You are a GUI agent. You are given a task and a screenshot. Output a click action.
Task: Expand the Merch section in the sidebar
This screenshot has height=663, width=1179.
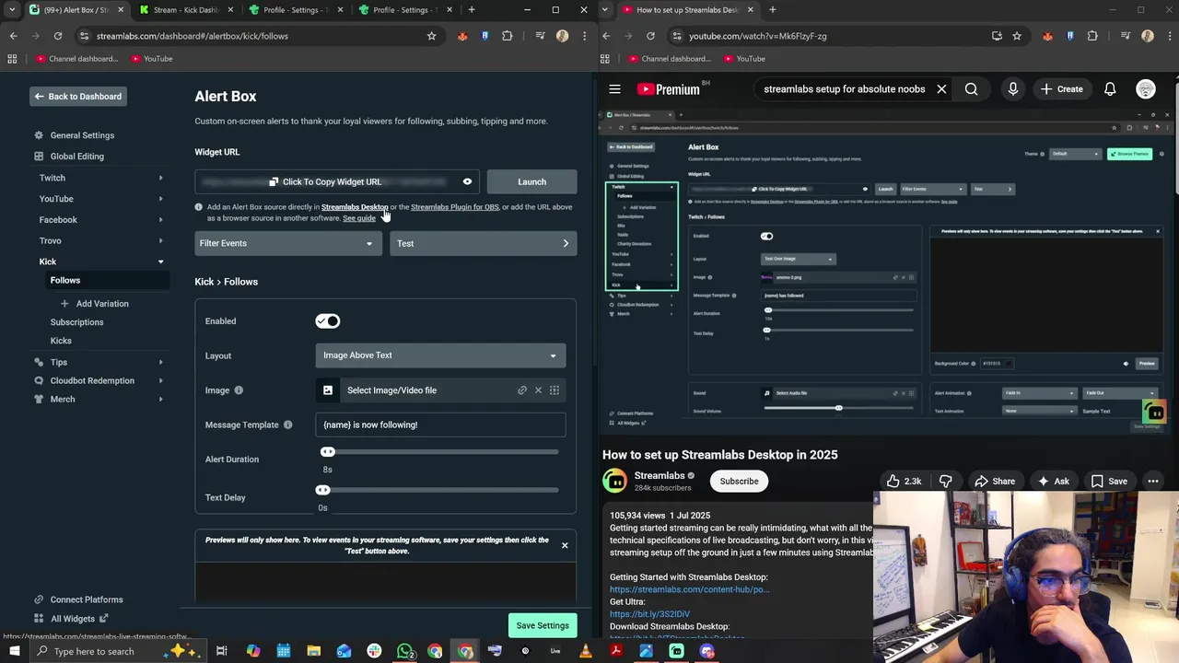tap(160, 399)
